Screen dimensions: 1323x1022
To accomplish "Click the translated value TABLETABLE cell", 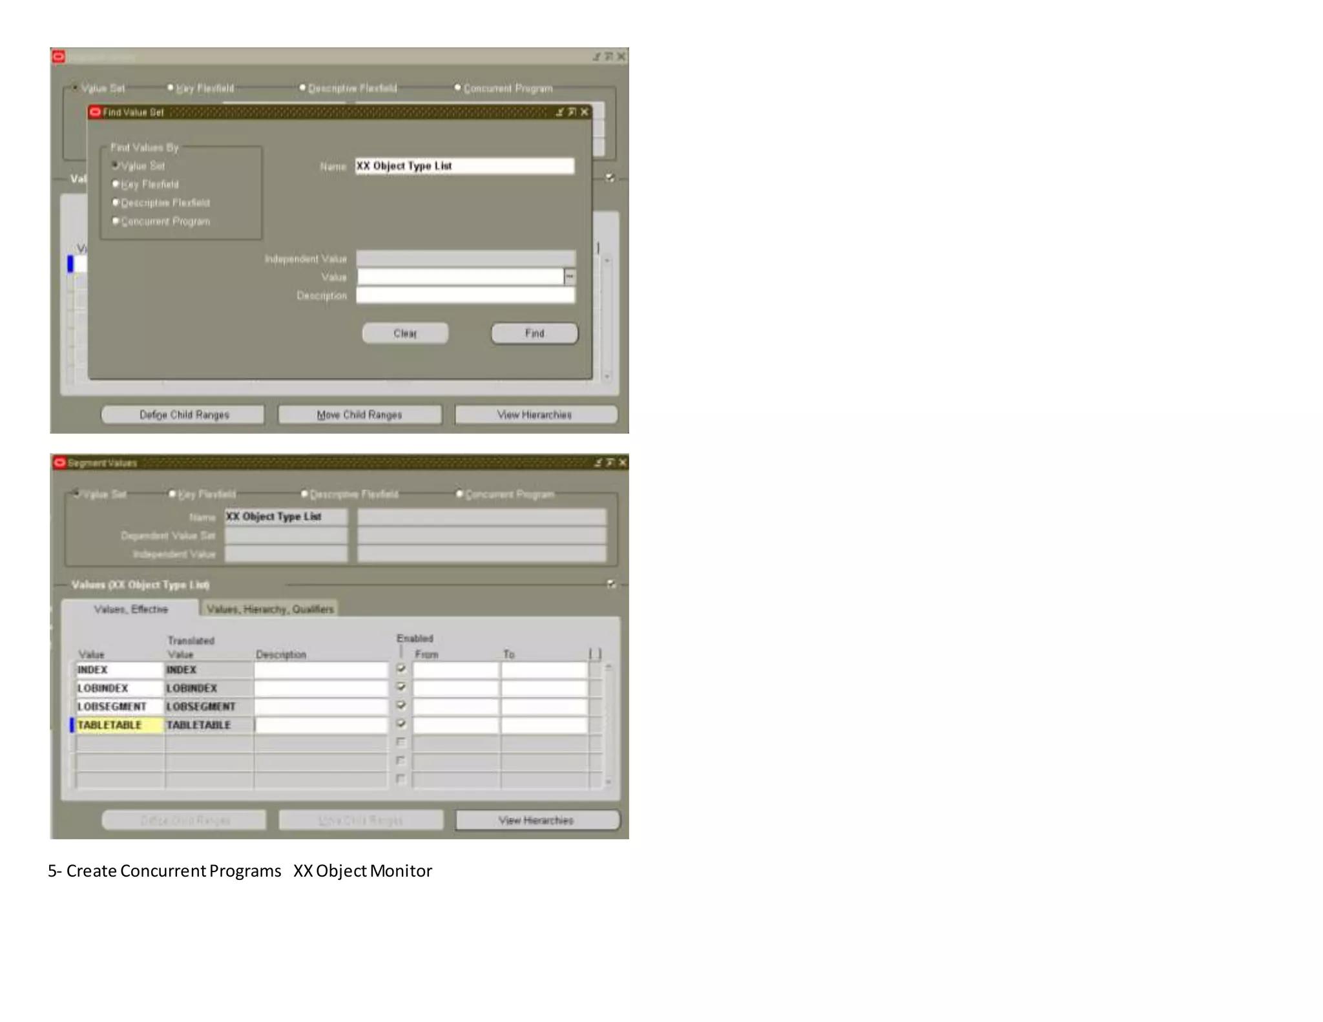I will point(209,725).
